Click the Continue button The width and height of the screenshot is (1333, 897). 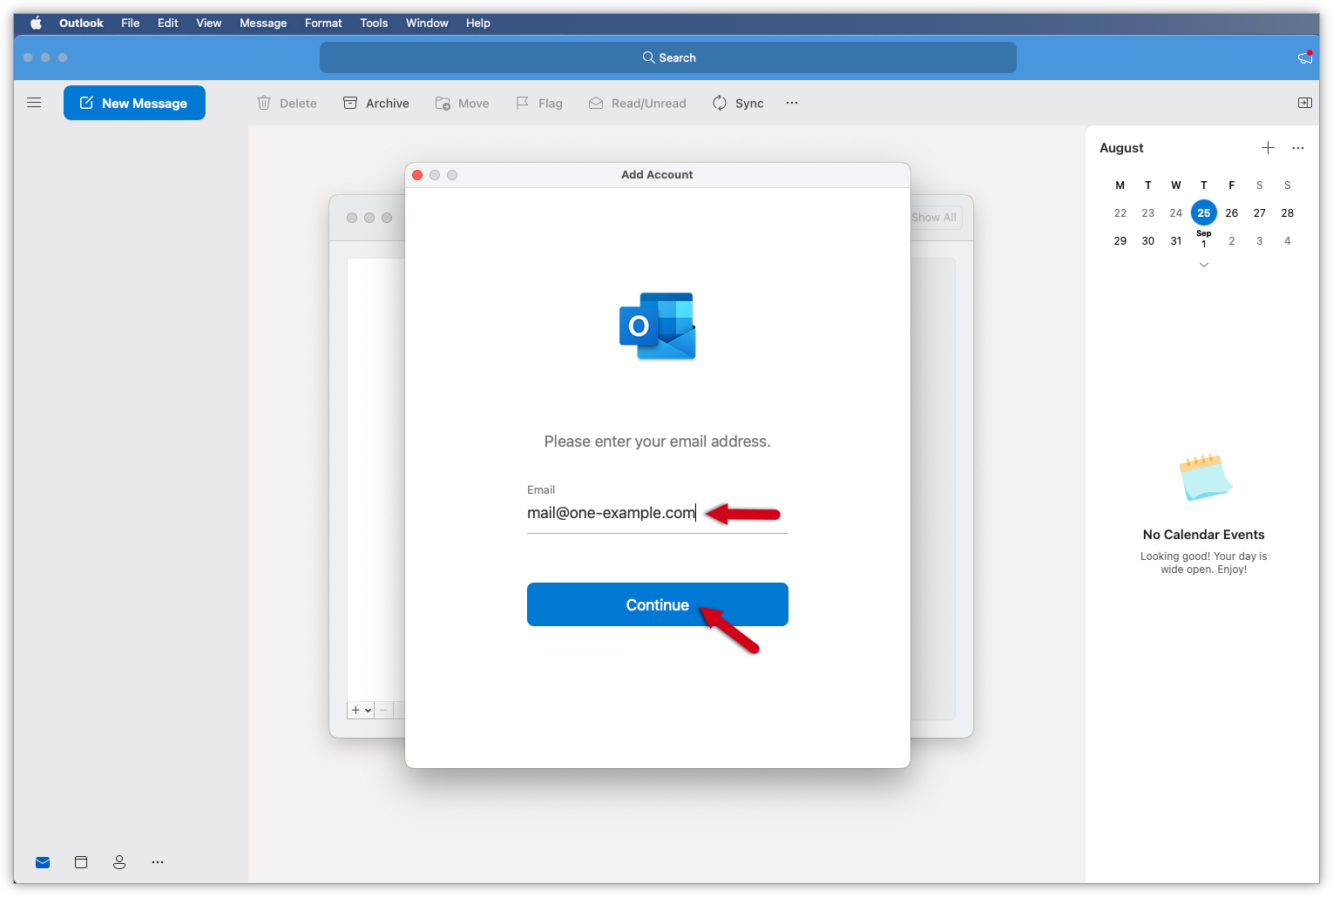(x=657, y=604)
